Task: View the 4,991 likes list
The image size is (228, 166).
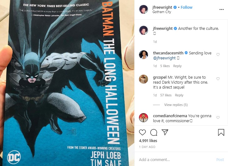Action: 148,141
